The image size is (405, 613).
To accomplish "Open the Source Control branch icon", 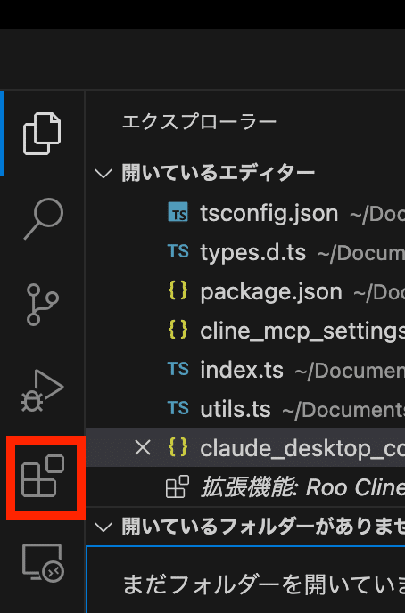I will (42, 305).
